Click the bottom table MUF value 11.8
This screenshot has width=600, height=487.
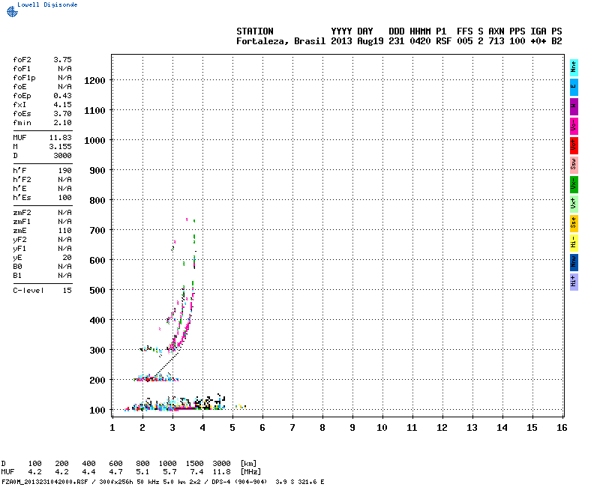tap(221, 472)
